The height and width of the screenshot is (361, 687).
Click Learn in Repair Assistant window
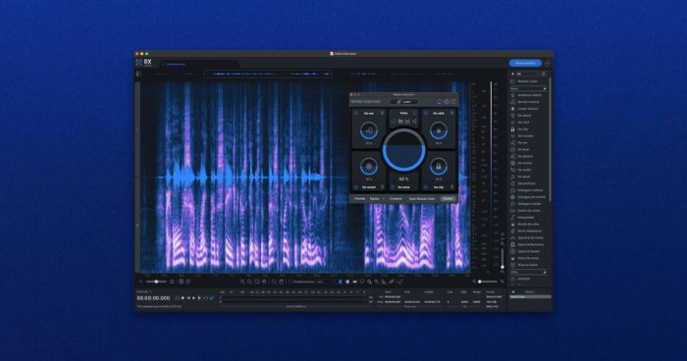click(403, 102)
